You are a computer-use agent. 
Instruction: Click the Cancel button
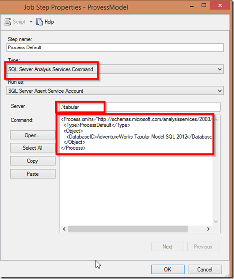pyautogui.click(x=205, y=270)
